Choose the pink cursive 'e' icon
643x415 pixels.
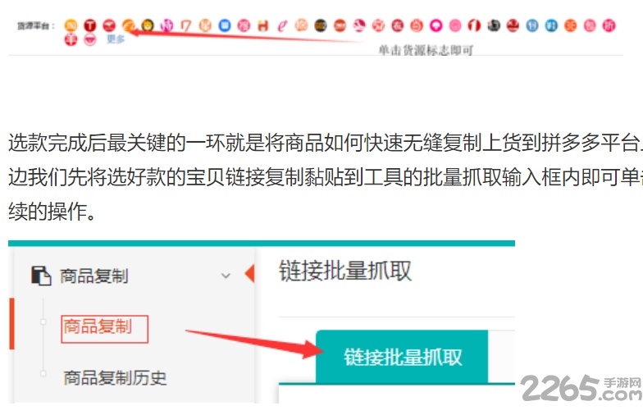(x=282, y=25)
